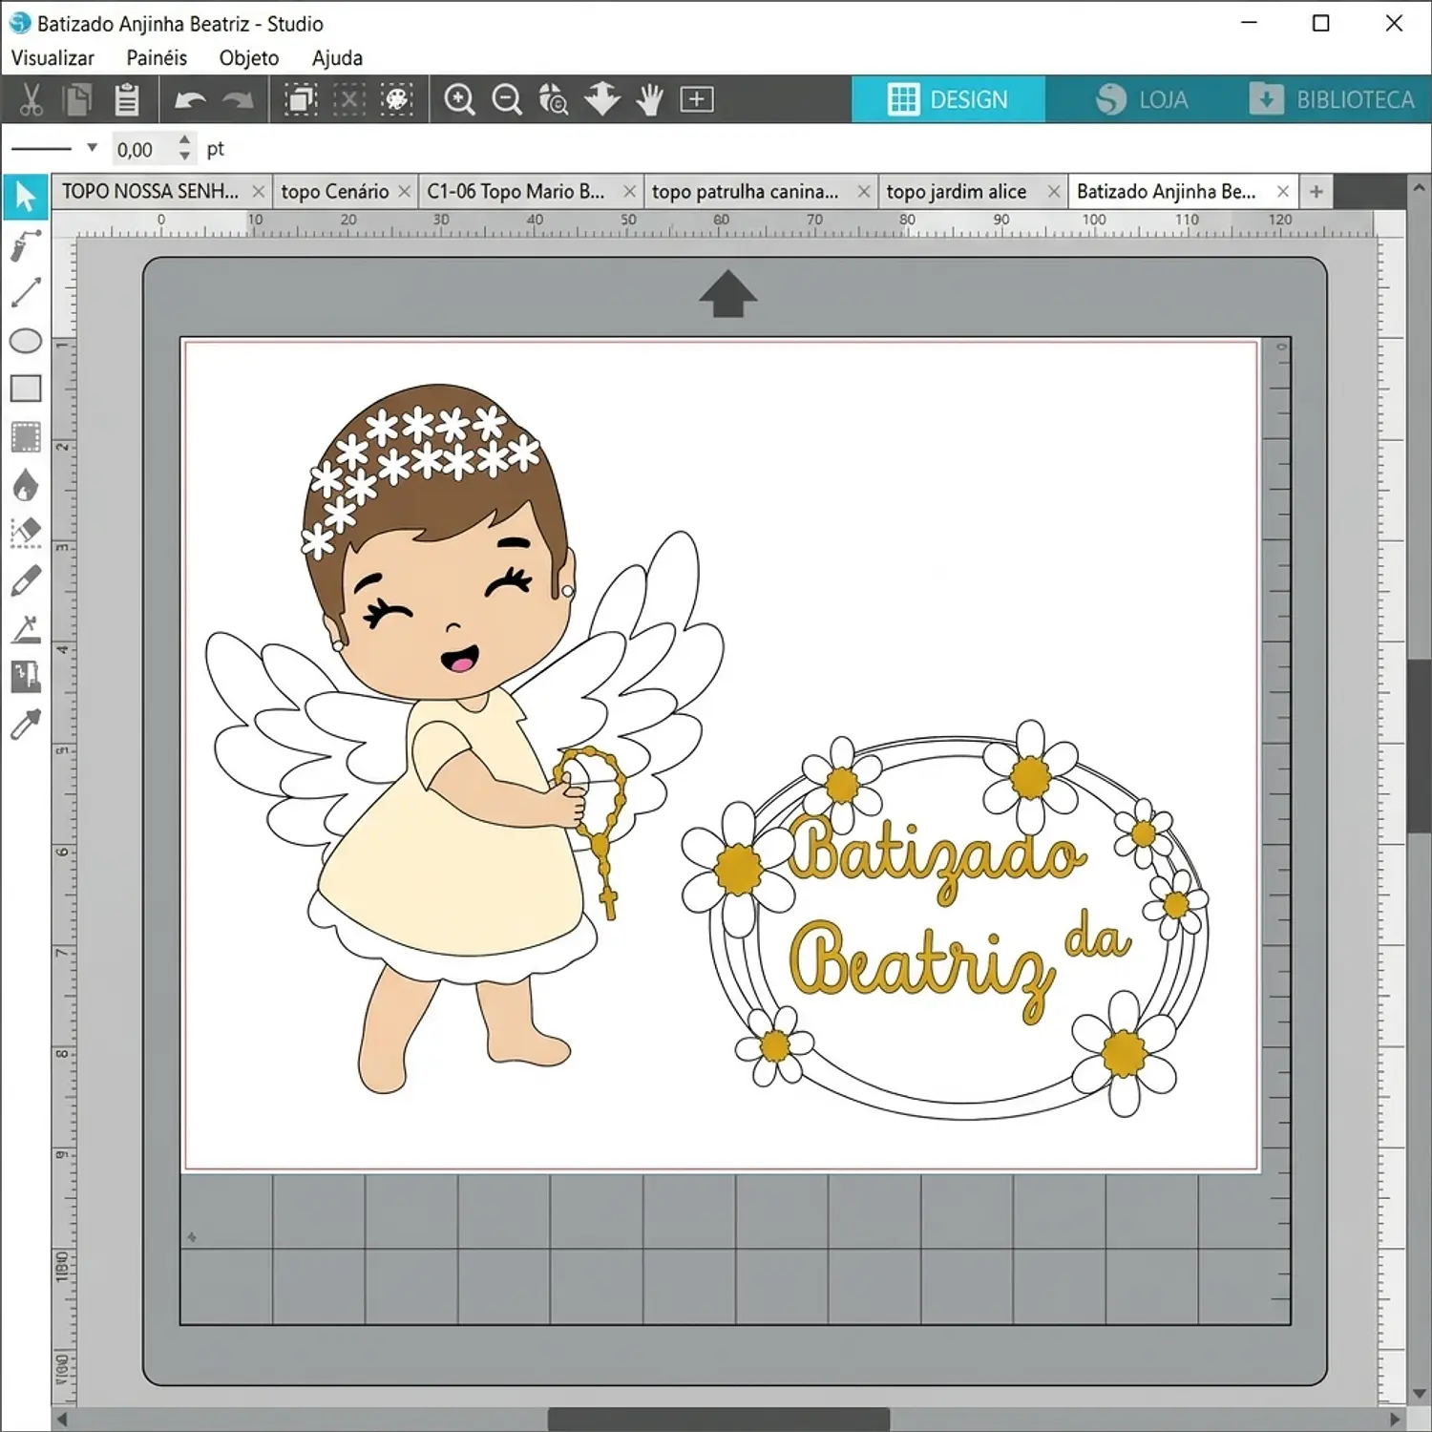This screenshot has width=1432, height=1432.
Task: Click the horizontal scrollbar thumb
Action: click(719, 1419)
